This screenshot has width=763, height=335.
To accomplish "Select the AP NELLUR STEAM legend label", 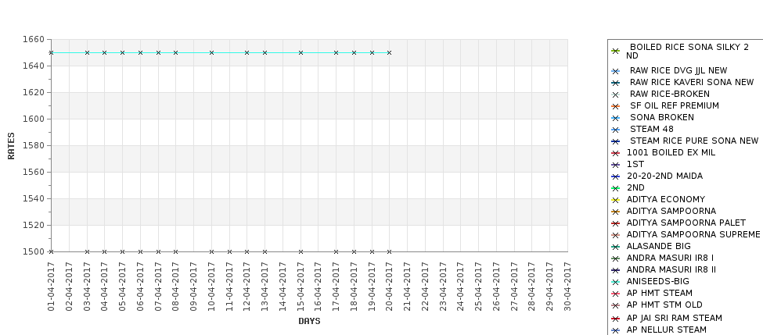I will [667, 330].
